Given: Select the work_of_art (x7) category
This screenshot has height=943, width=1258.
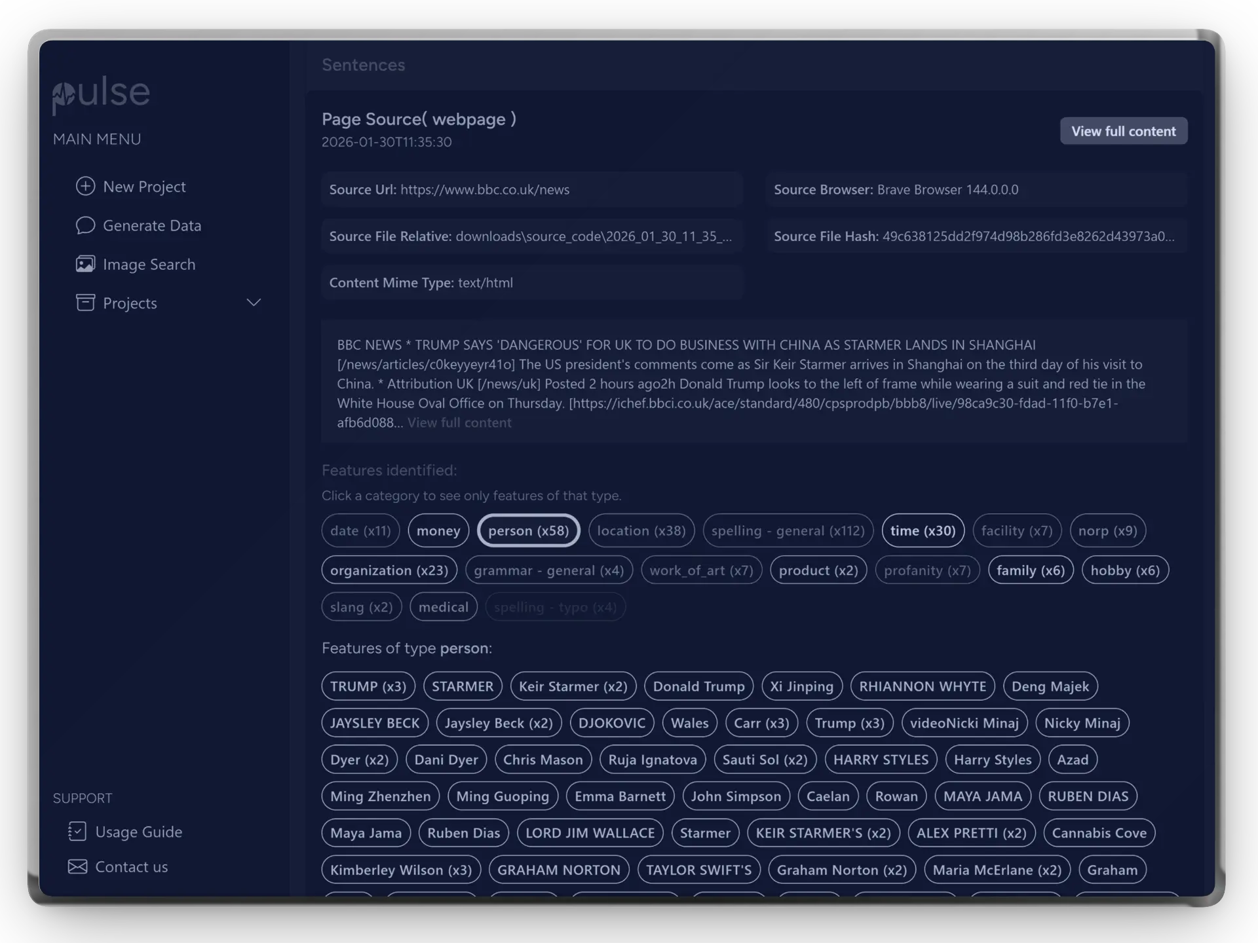Looking at the screenshot, I should tap(702, 570).
